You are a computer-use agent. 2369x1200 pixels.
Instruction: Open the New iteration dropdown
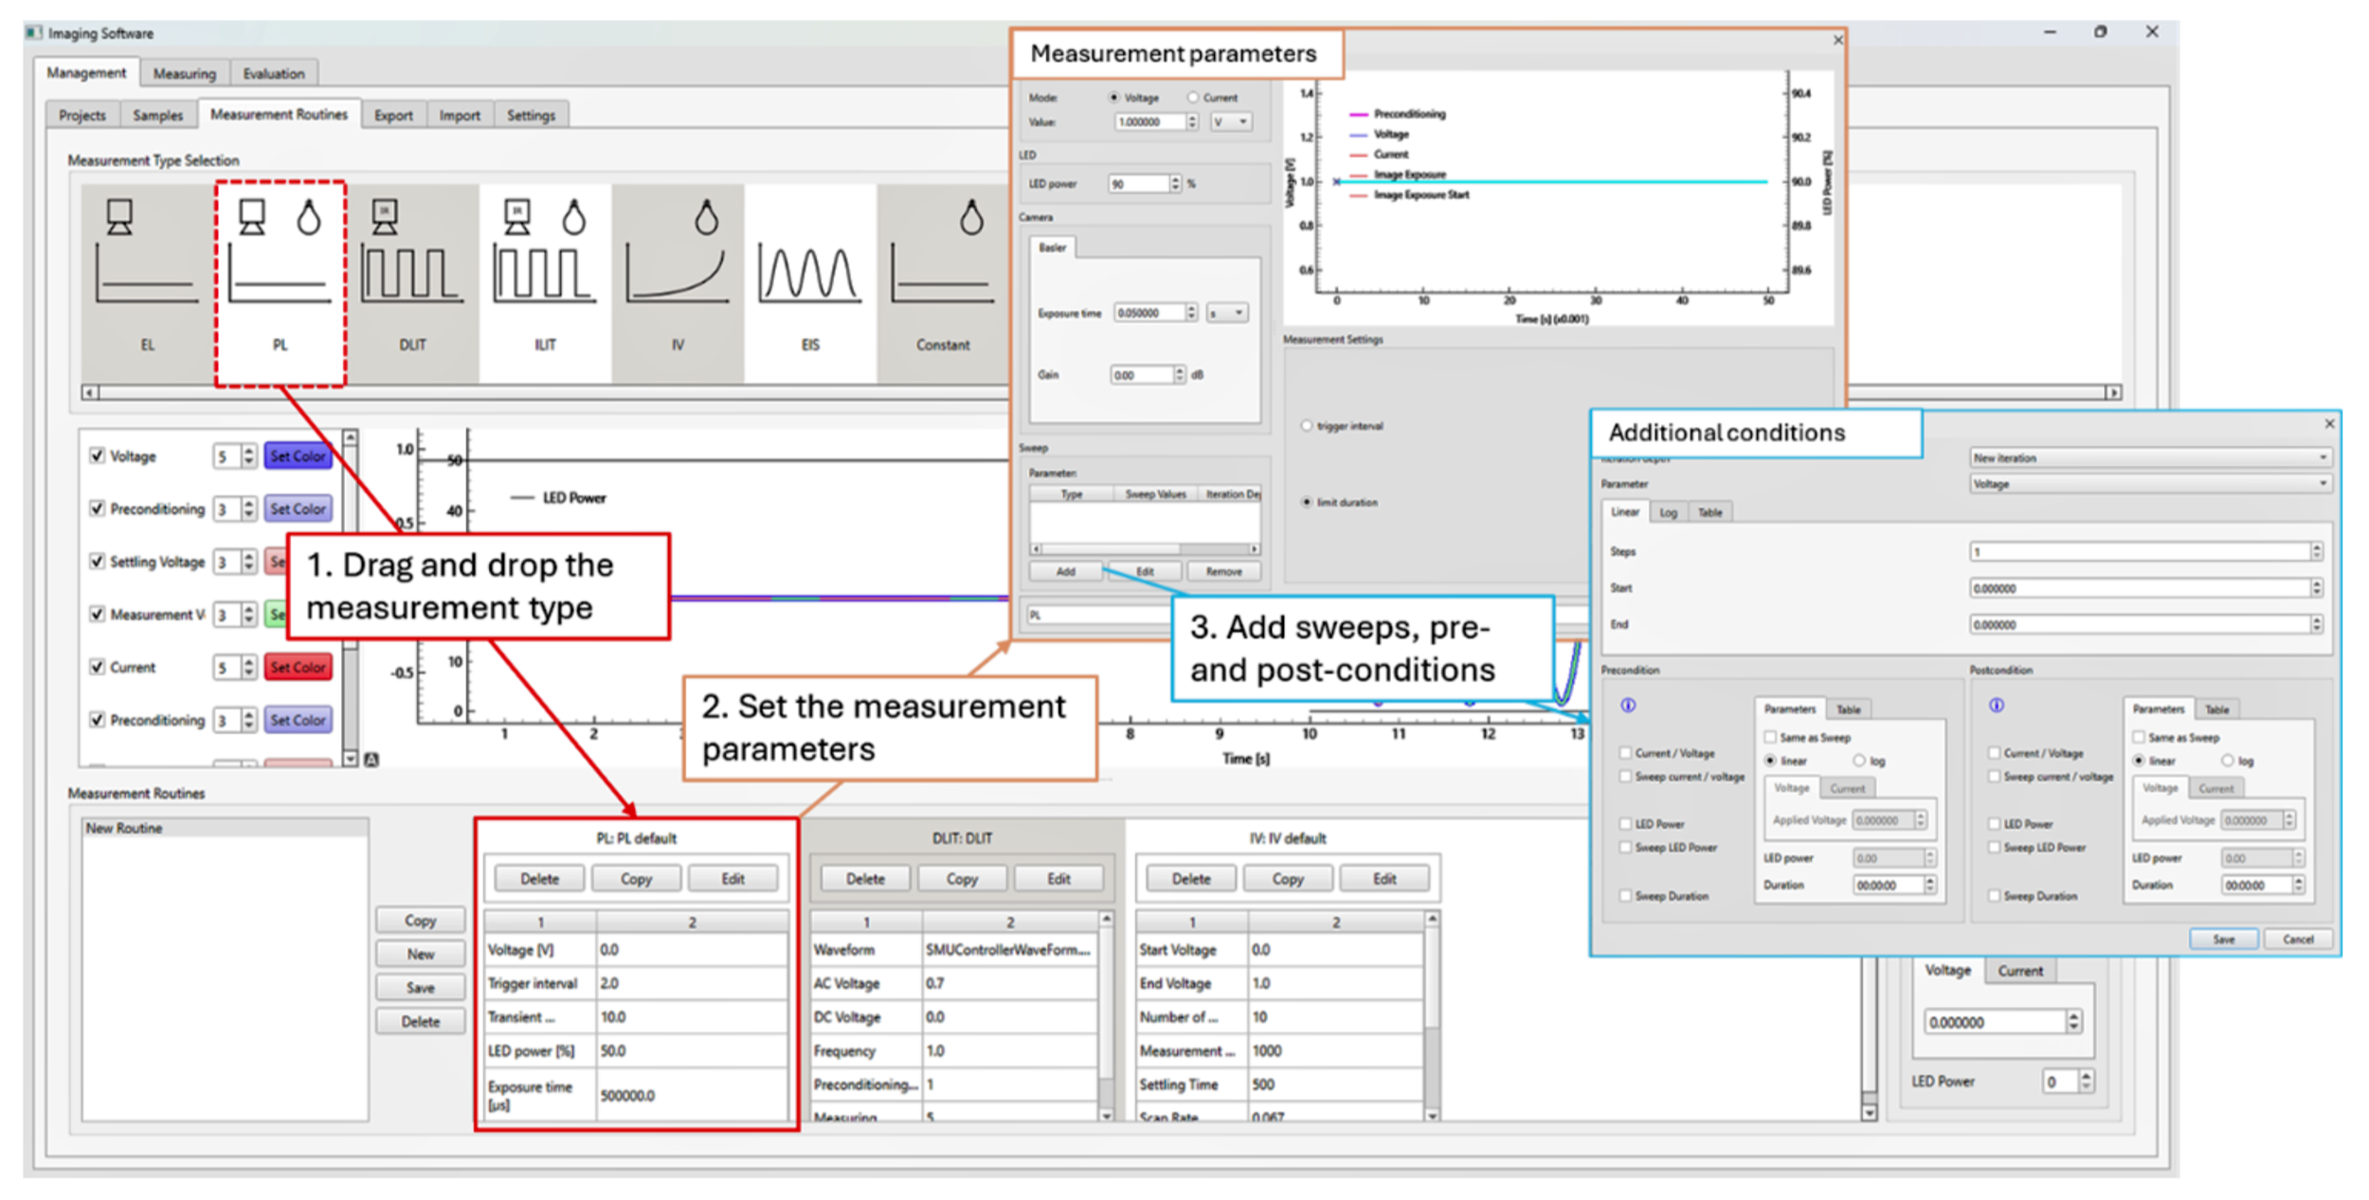point(2149,457)
